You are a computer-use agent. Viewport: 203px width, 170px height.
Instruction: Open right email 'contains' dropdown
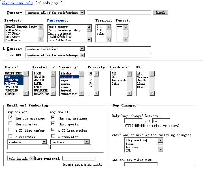[70, 142]
